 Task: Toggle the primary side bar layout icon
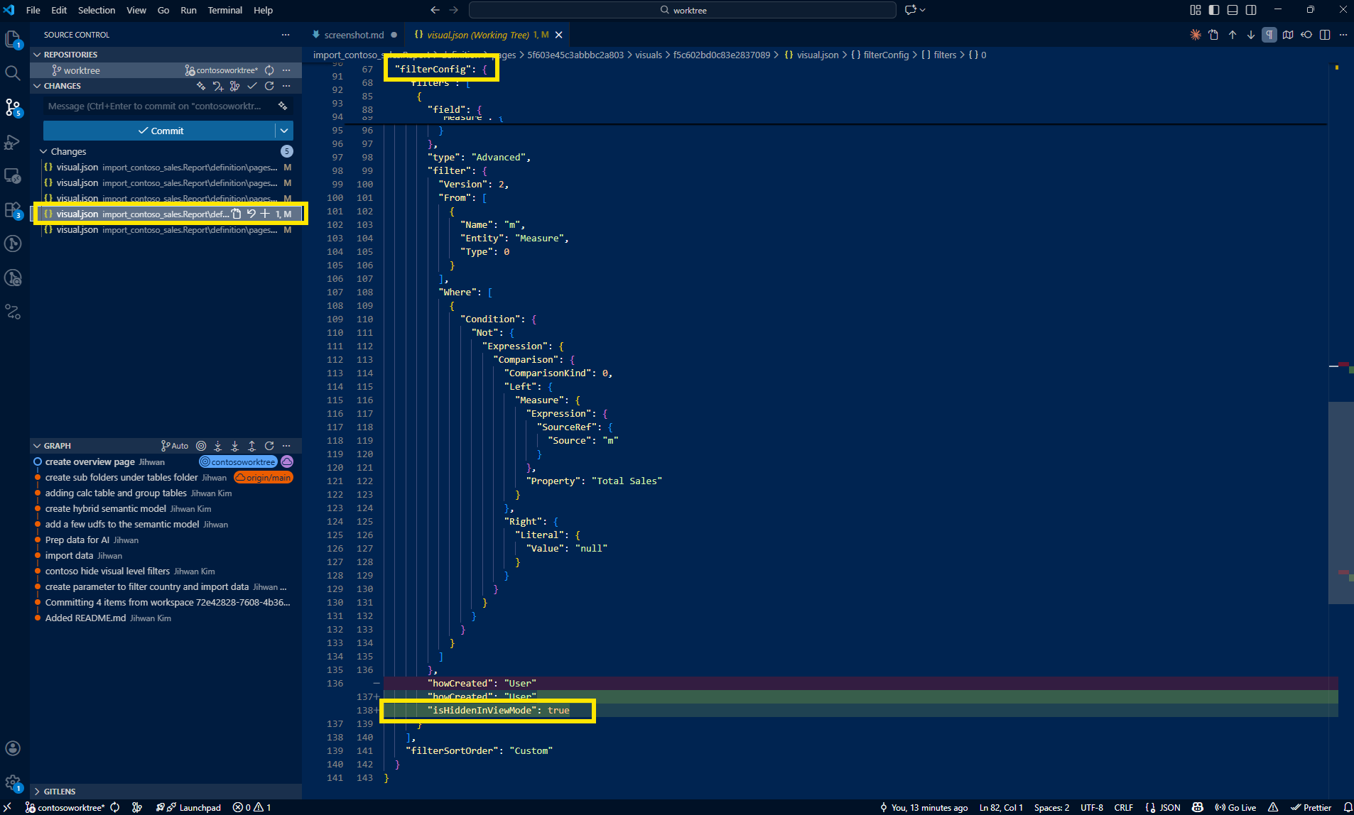coord(1214,10)
